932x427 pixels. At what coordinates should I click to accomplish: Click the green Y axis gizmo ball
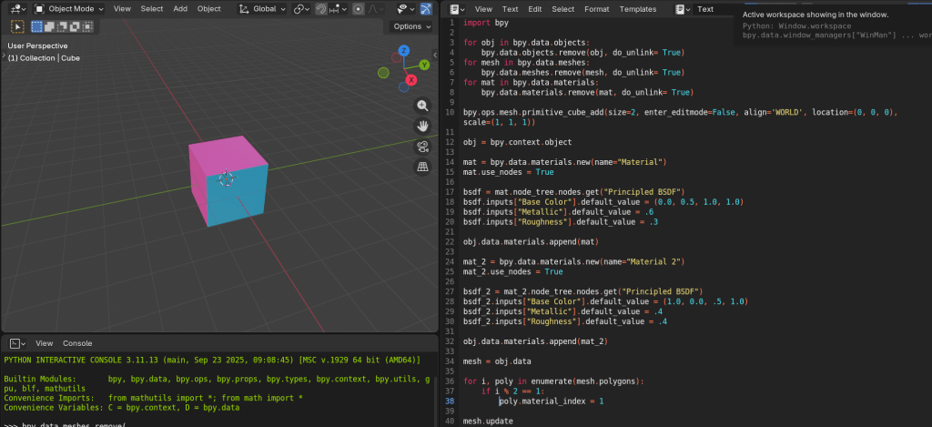(424, 65)
